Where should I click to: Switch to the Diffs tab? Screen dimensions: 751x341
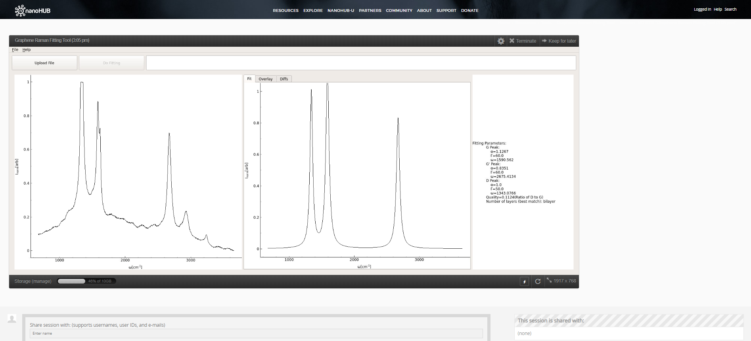pos(284,79)
